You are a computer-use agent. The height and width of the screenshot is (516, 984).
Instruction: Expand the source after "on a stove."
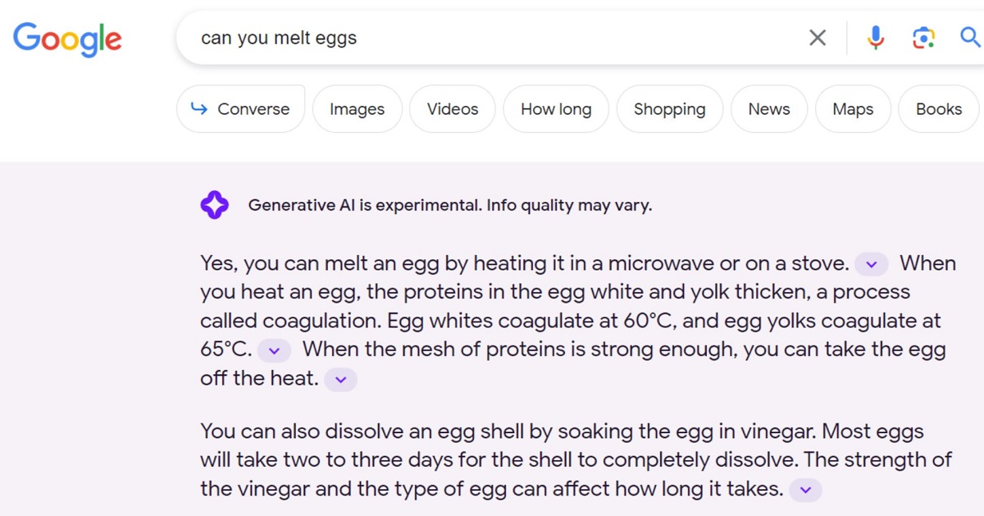[x=872, y=264]
